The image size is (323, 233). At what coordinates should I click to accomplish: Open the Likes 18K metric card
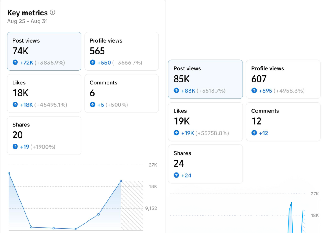point(44,93)
